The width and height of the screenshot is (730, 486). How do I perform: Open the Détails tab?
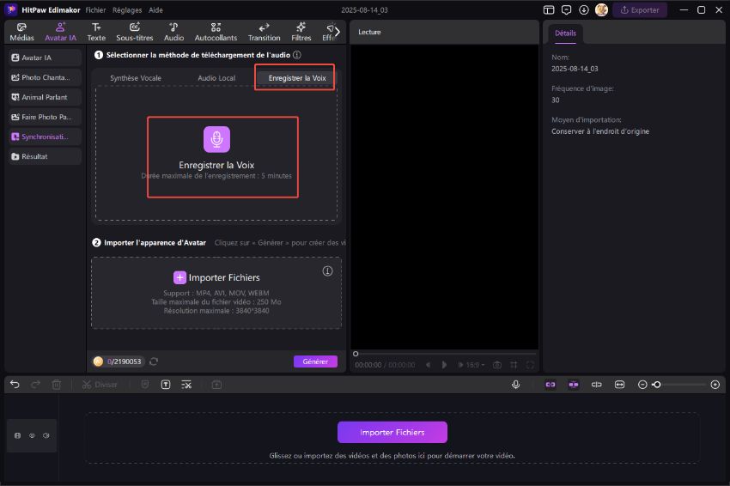565,33
